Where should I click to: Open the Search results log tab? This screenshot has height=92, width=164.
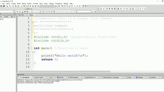click(39, 77)
